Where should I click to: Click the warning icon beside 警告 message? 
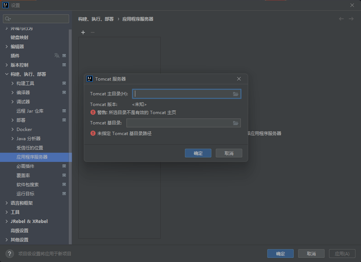(x=93, y=112)
